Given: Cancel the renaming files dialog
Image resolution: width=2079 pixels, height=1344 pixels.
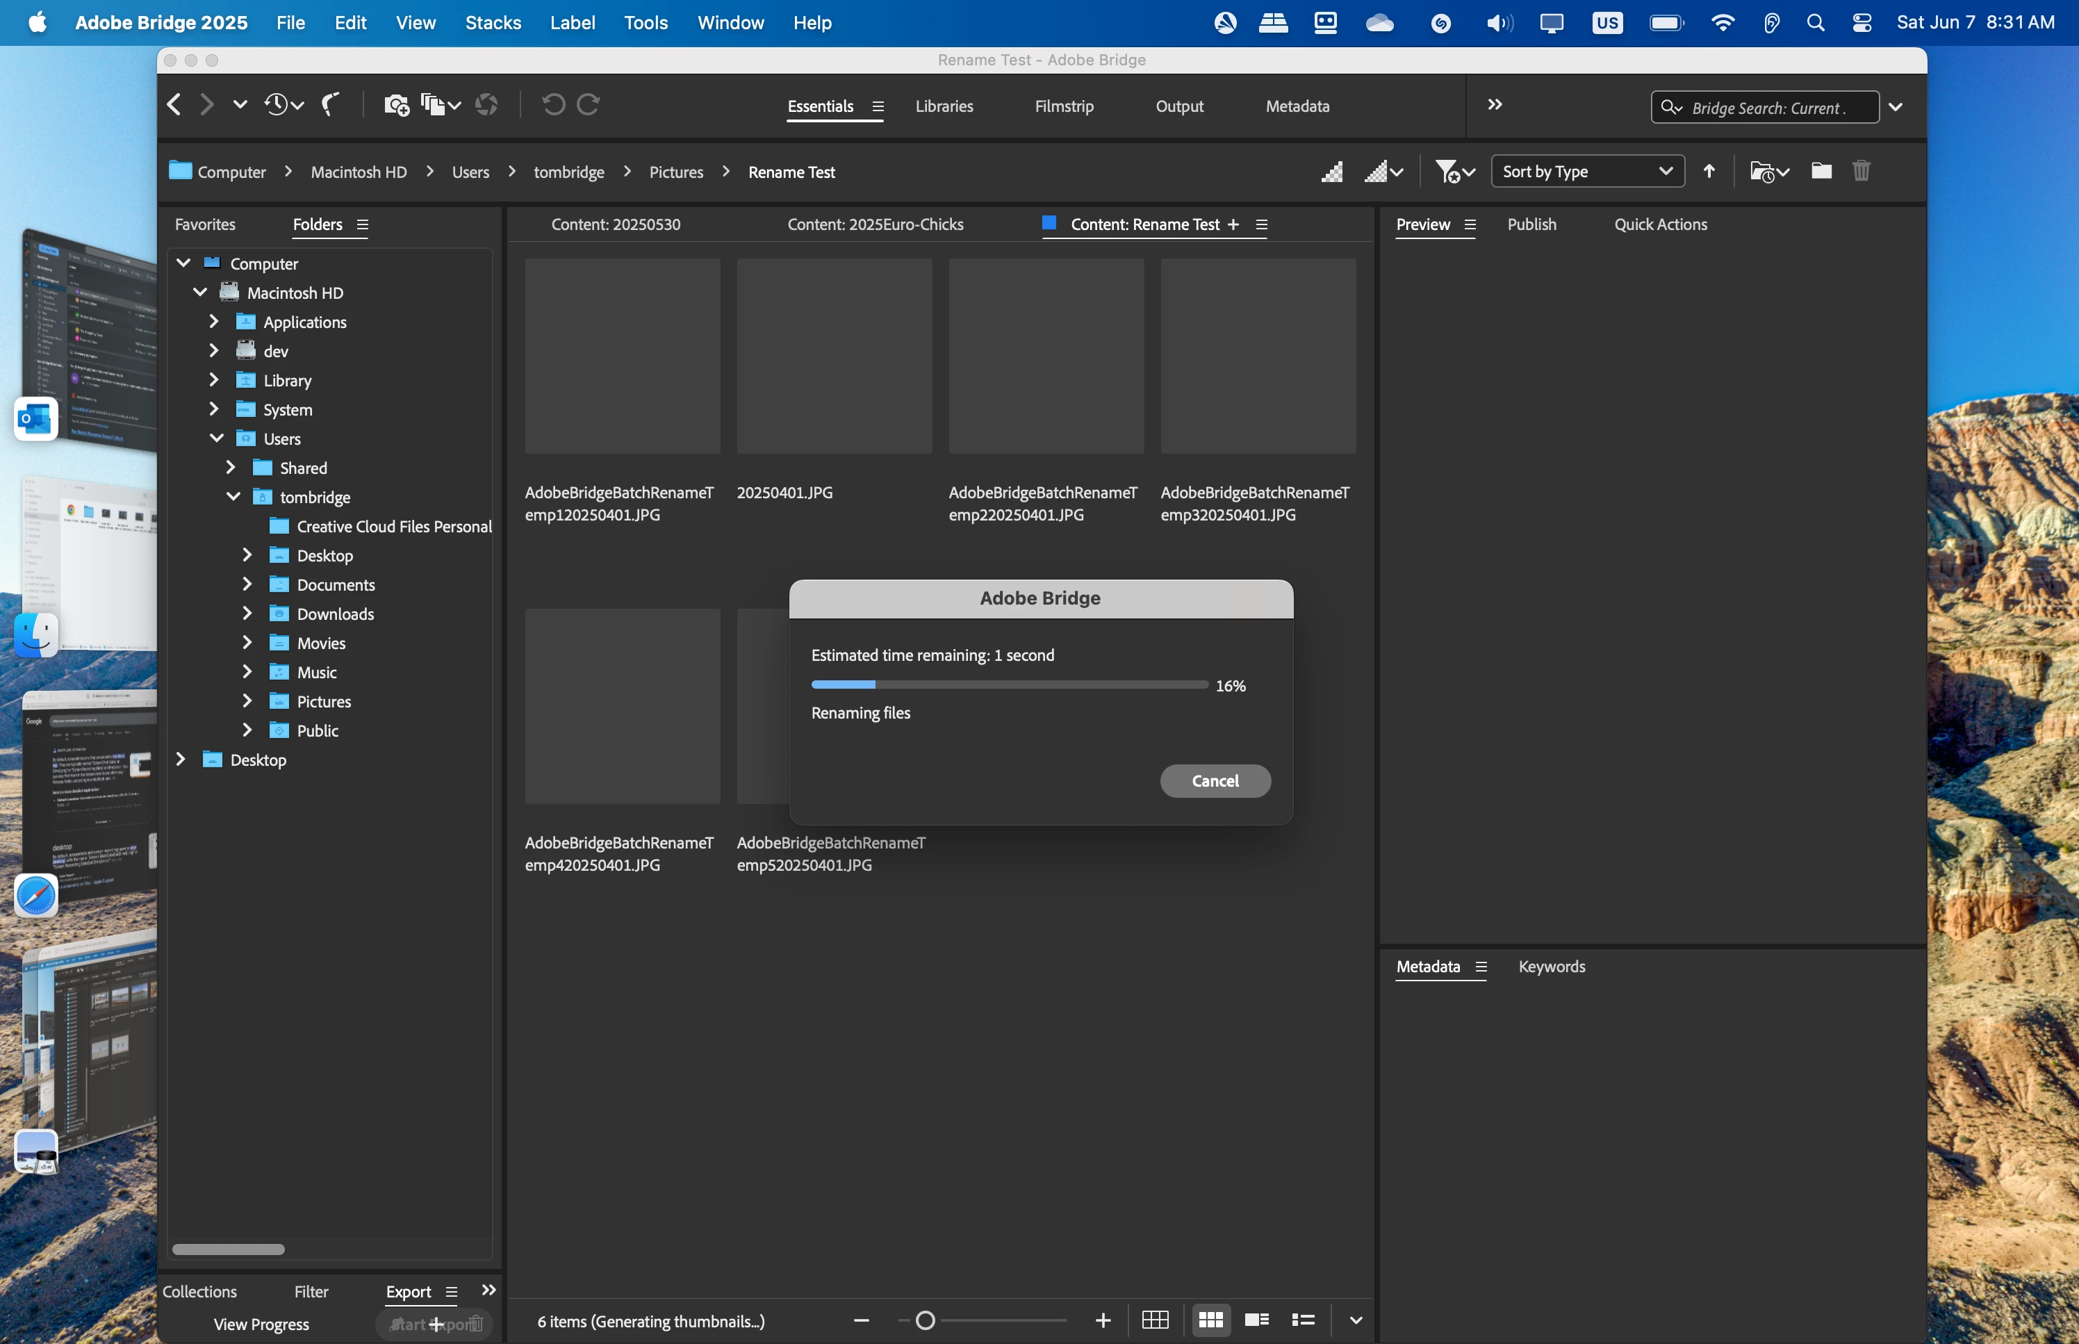Looking at the screenshot, I should 1215,780.
